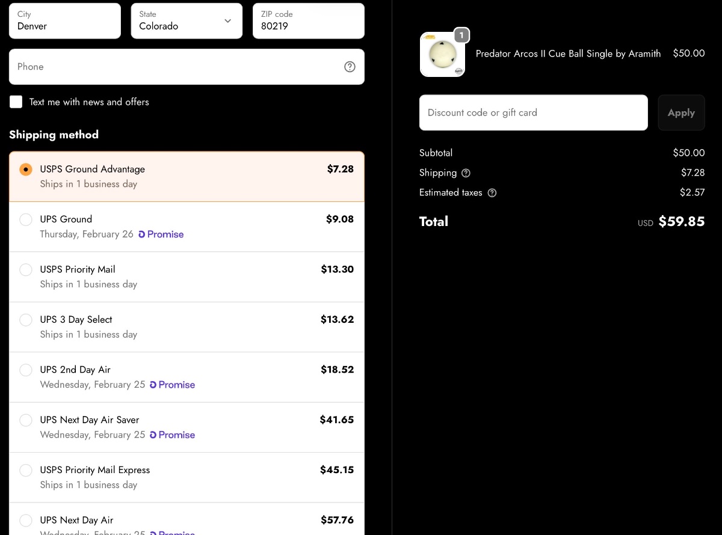Click the Estimated taxes info icon

tap(492, 193)
